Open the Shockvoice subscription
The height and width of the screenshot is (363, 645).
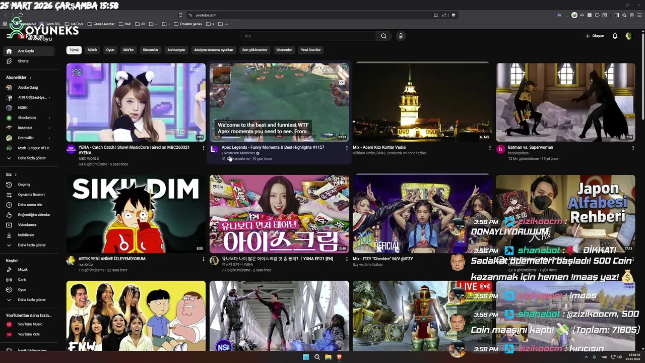pos(29,117)
